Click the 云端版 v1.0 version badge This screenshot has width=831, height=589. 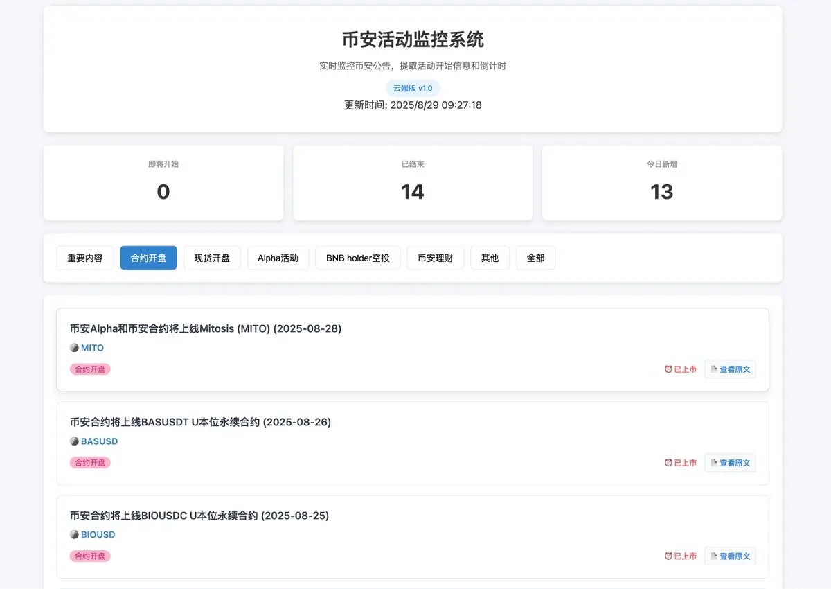tap(413, 88)
